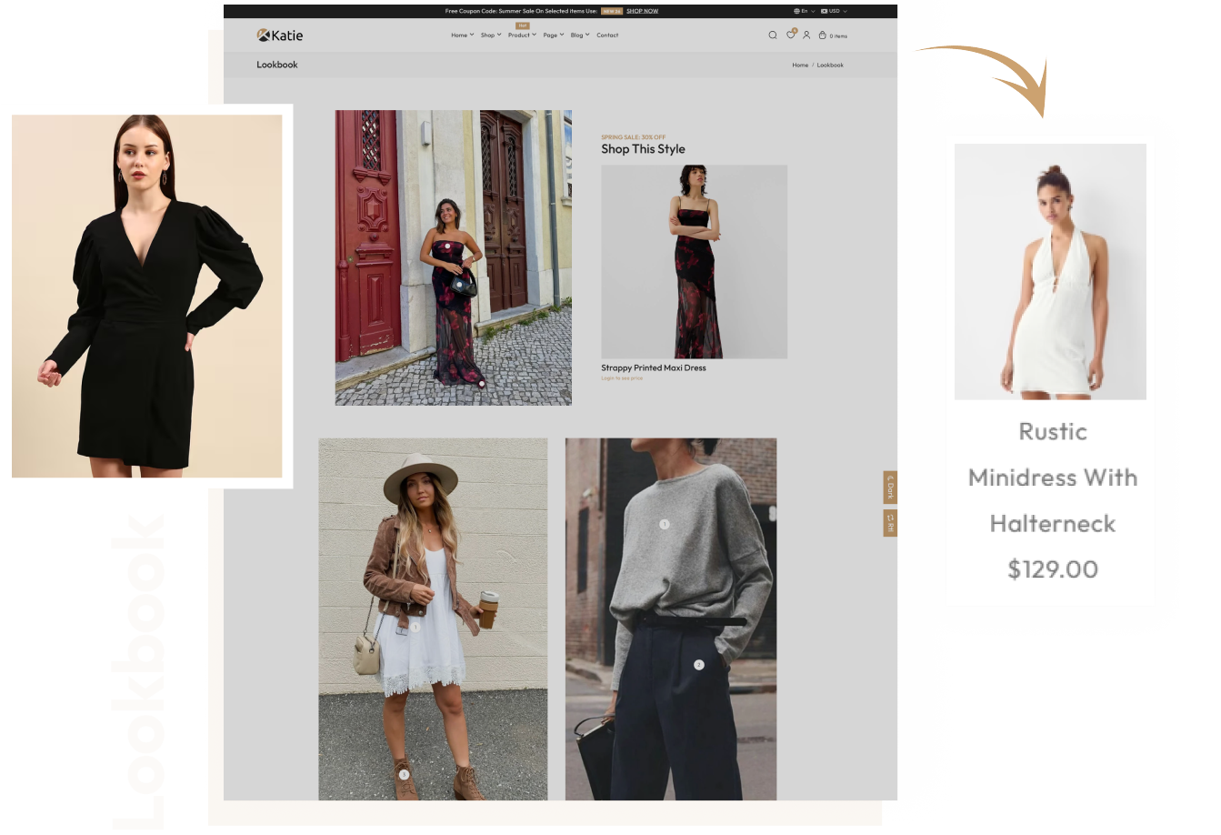Click hotspot marker on brown ankle boots
This screenshot has height=835, width=1221.
click(404, 775)
